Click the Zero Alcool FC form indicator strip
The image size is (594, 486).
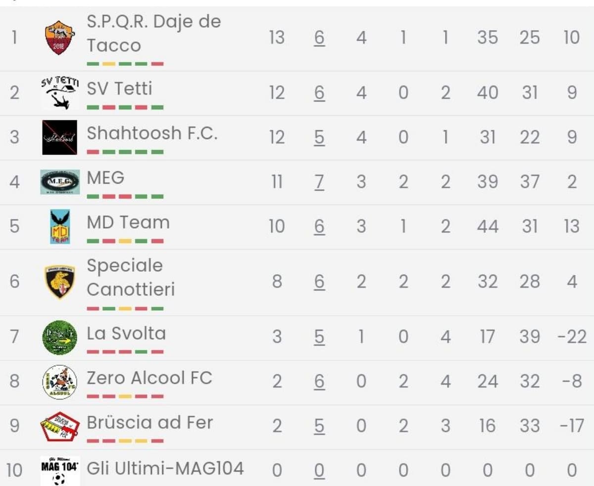click(125, 396)
